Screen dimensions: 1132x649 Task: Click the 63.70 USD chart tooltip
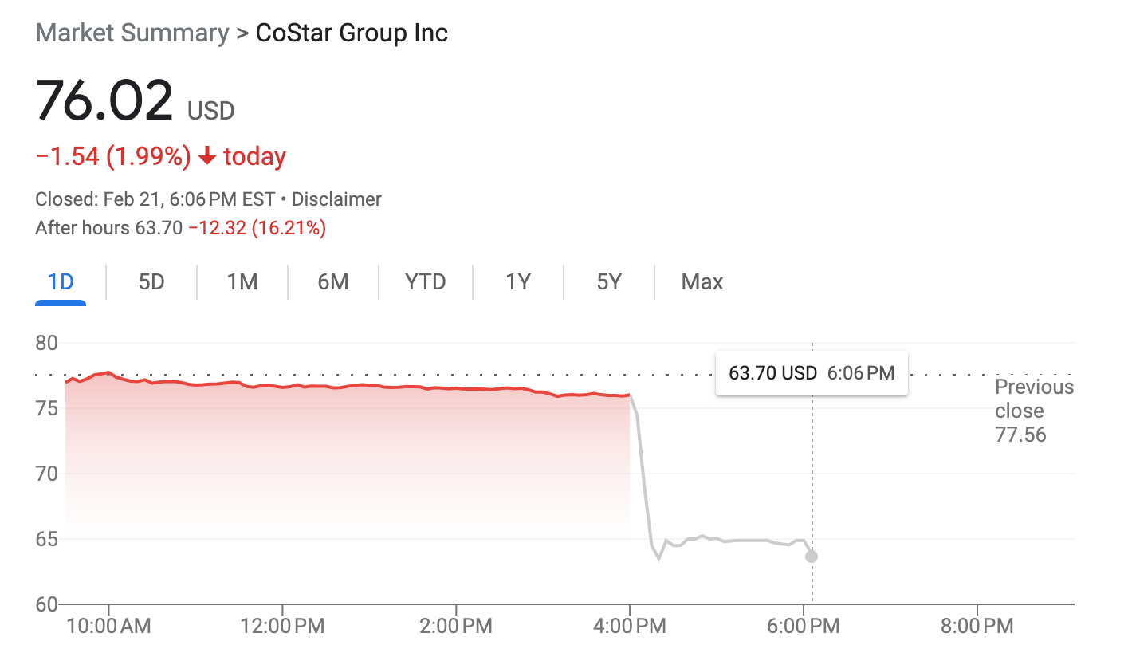pyautogui.click(x=812, y=373)
